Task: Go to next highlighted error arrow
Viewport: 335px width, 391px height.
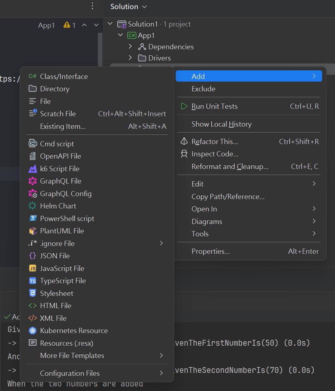Action: pos(96,25)
